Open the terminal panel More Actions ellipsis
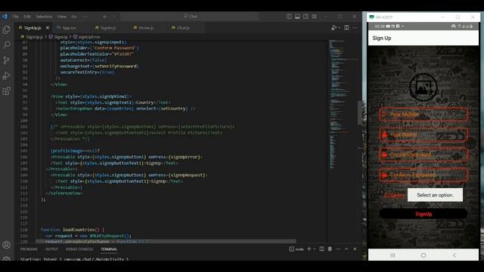This screenshot has height=272, width=484. point(338,249)
